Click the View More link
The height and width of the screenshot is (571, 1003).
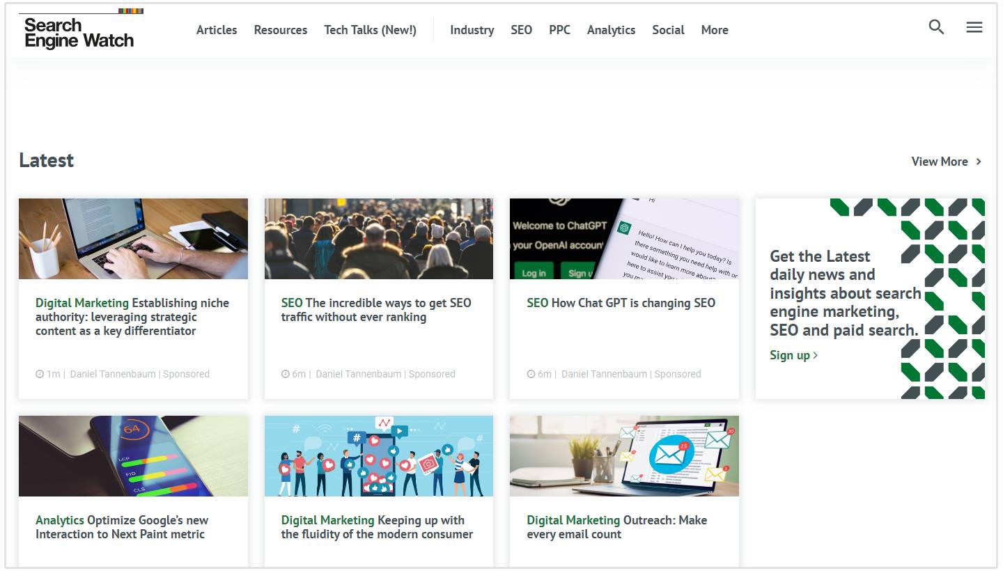point(939,162)
